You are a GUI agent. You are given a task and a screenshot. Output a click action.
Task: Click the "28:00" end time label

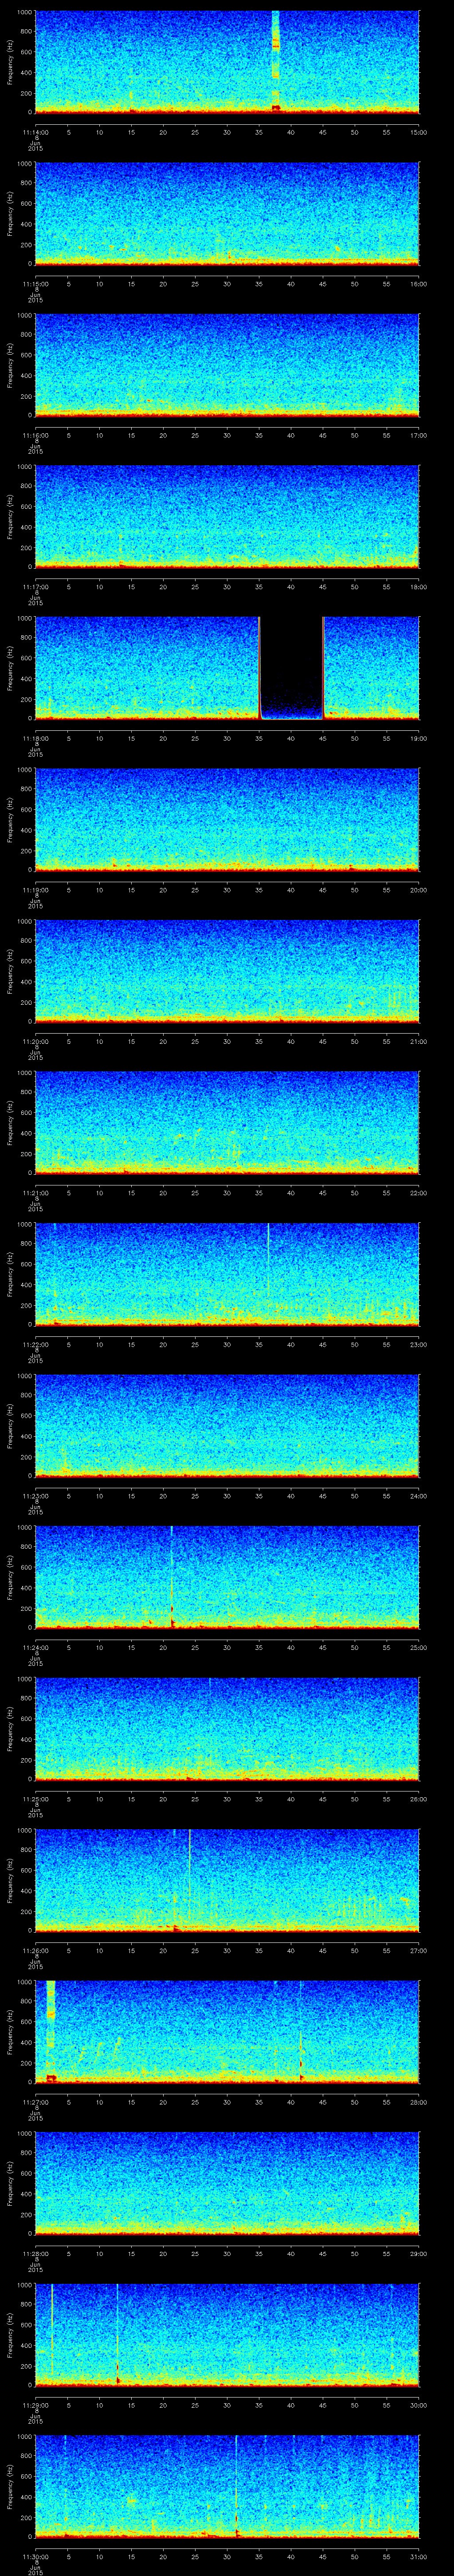419,2102
